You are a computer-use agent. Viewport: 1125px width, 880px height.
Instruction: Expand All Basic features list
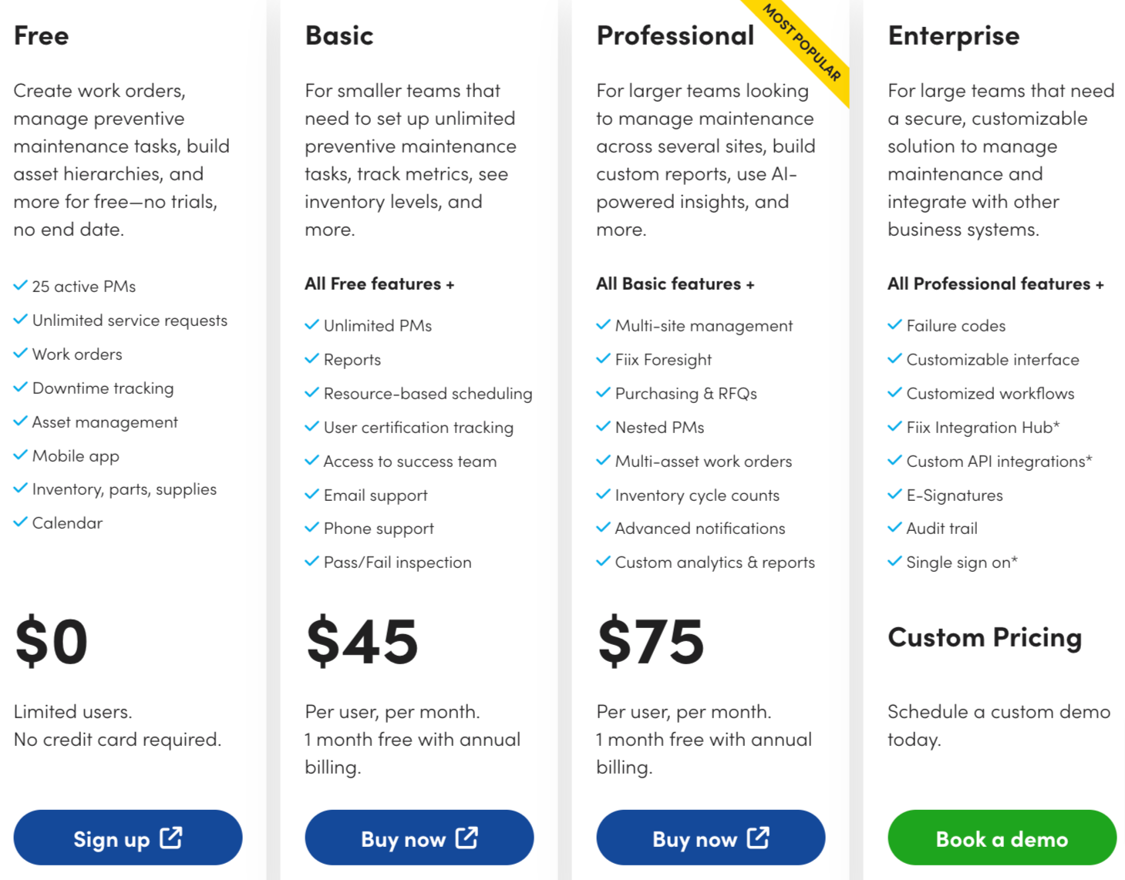[x=674, y=283]
